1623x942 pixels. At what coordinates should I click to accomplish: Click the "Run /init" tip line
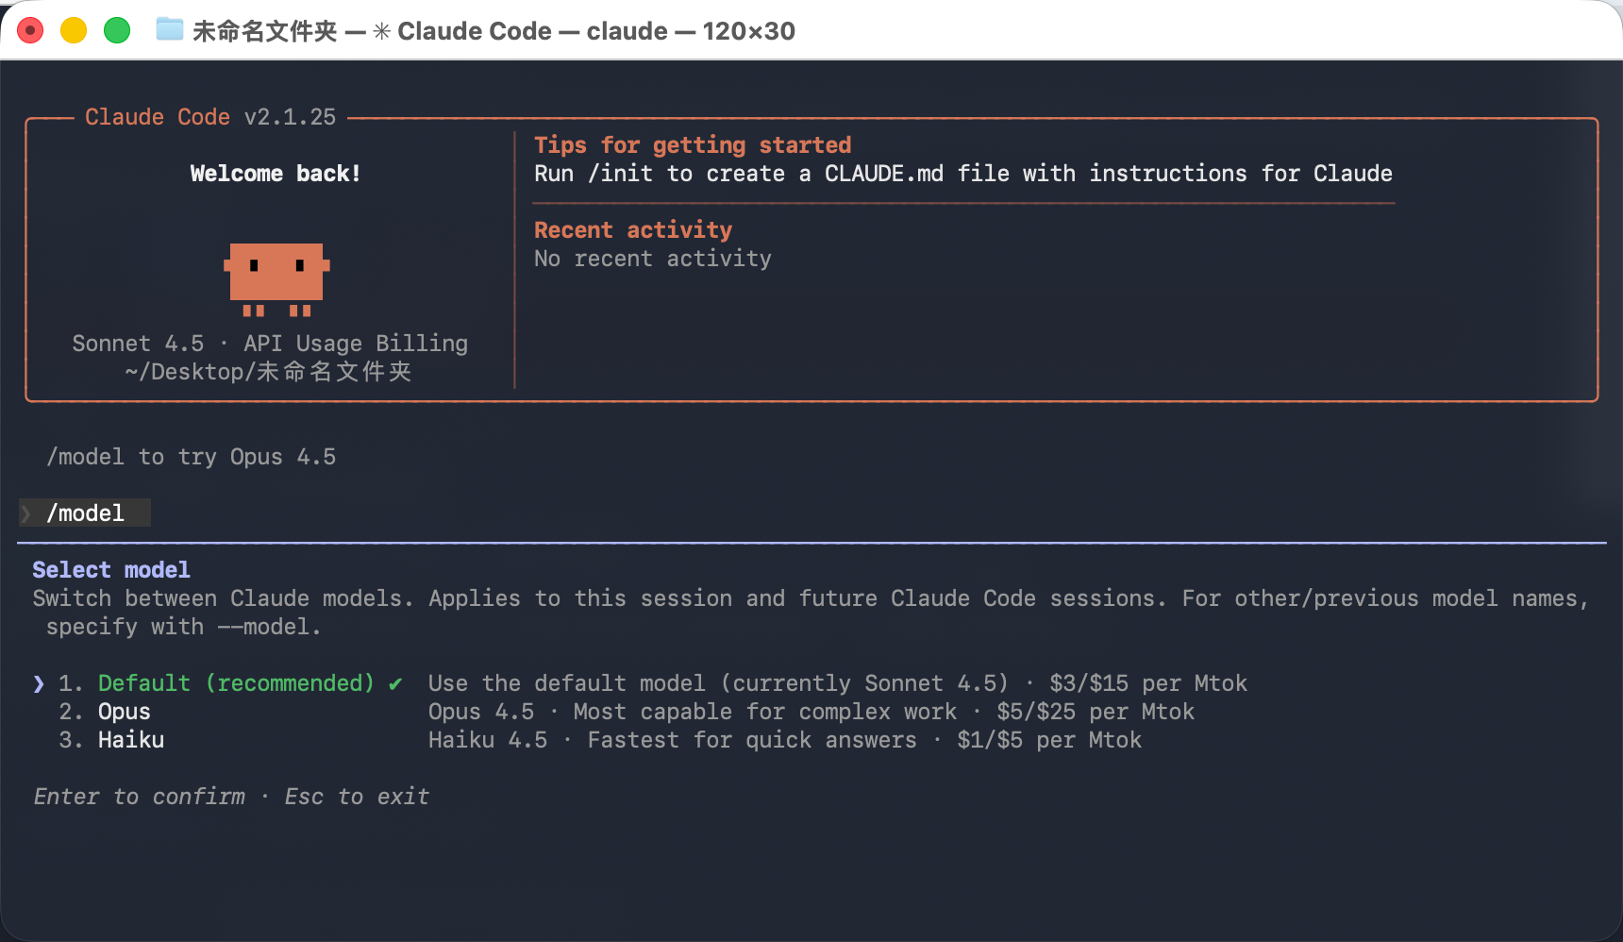pos(962,174)
